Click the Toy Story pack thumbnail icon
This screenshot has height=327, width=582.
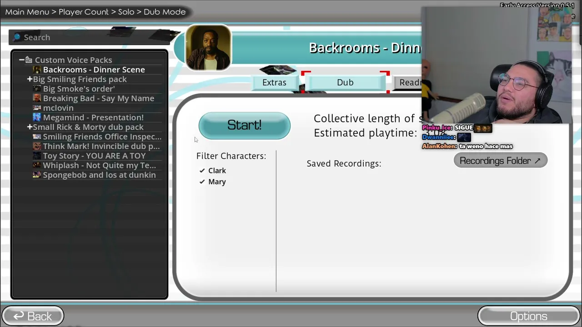tap(37, 156)
